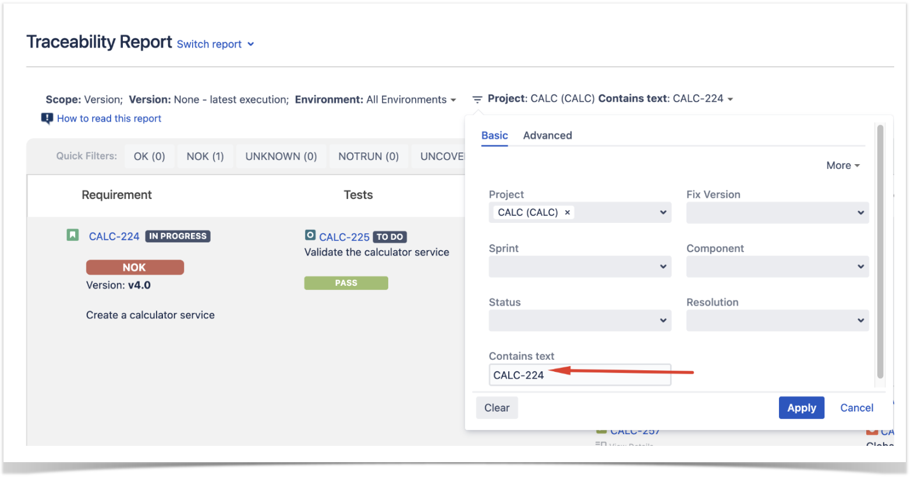Click the Contains text input field

tap(580, 375)
